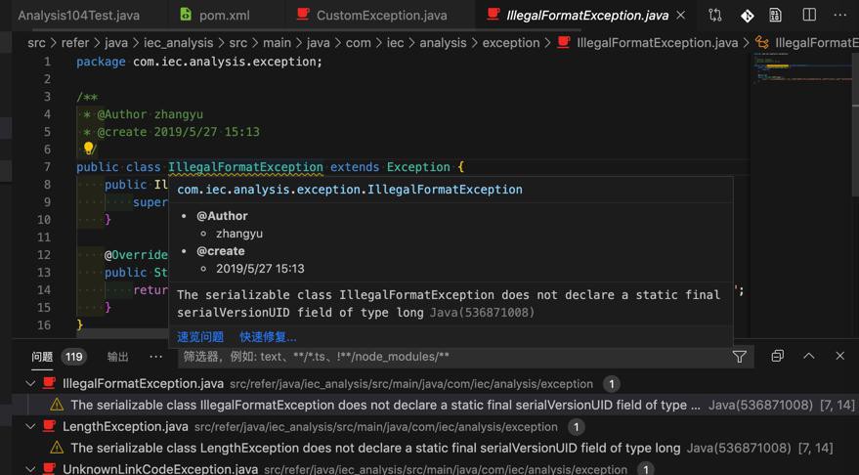Maximize the panel with the up chevron

tap(808, 357)
